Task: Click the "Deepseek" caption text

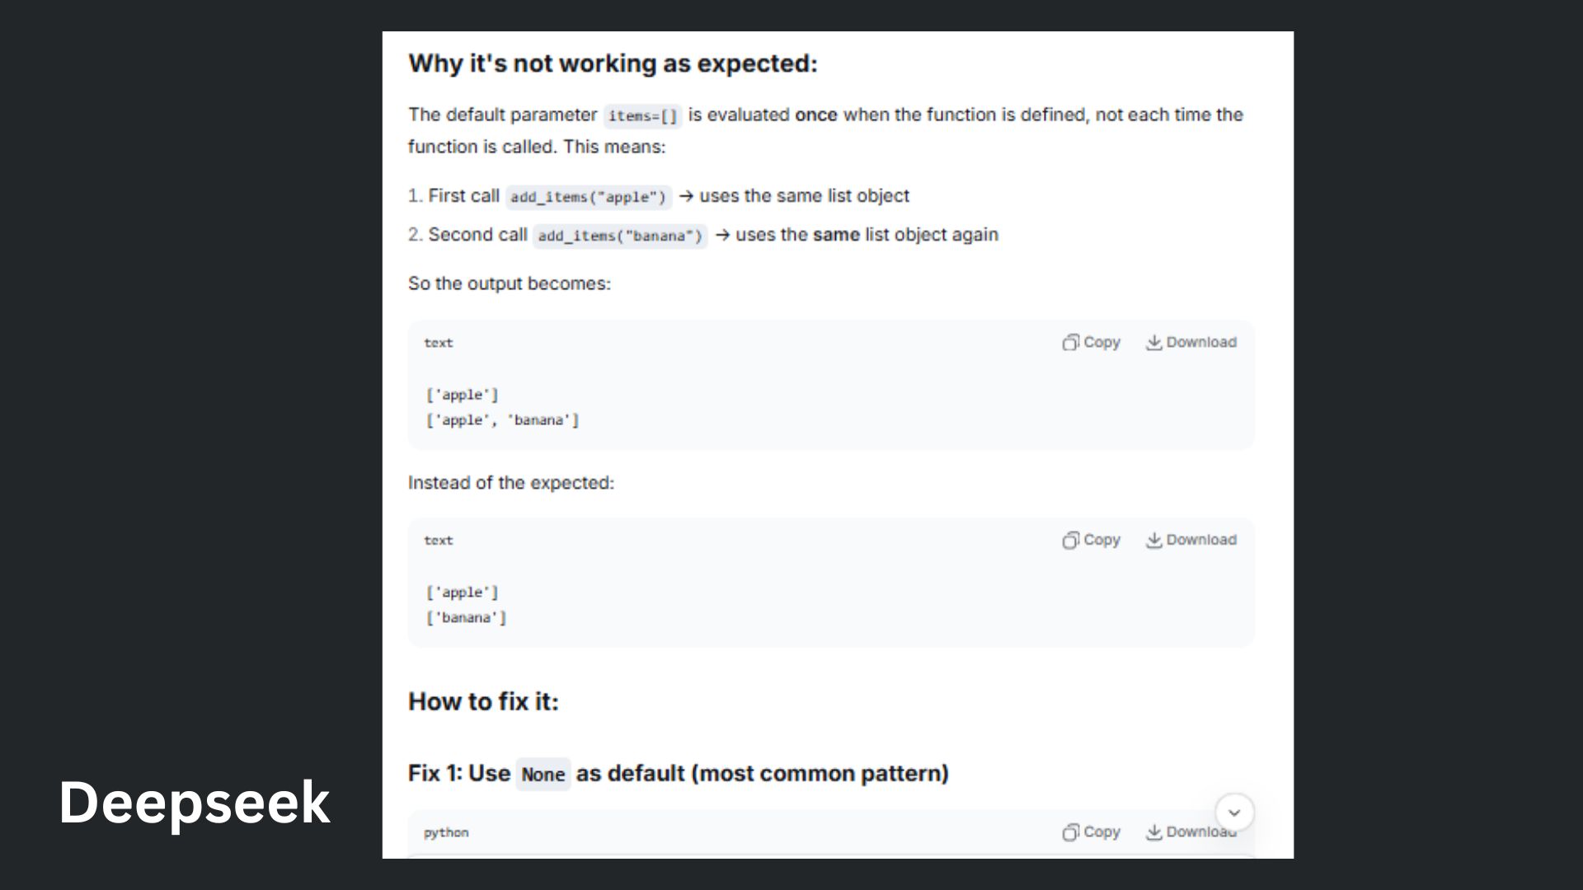Action: [x=195, y=803]
